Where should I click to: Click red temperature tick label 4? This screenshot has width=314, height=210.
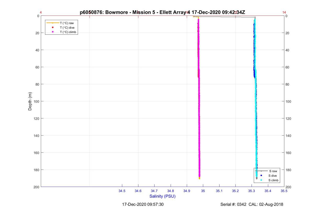point(41,12)
